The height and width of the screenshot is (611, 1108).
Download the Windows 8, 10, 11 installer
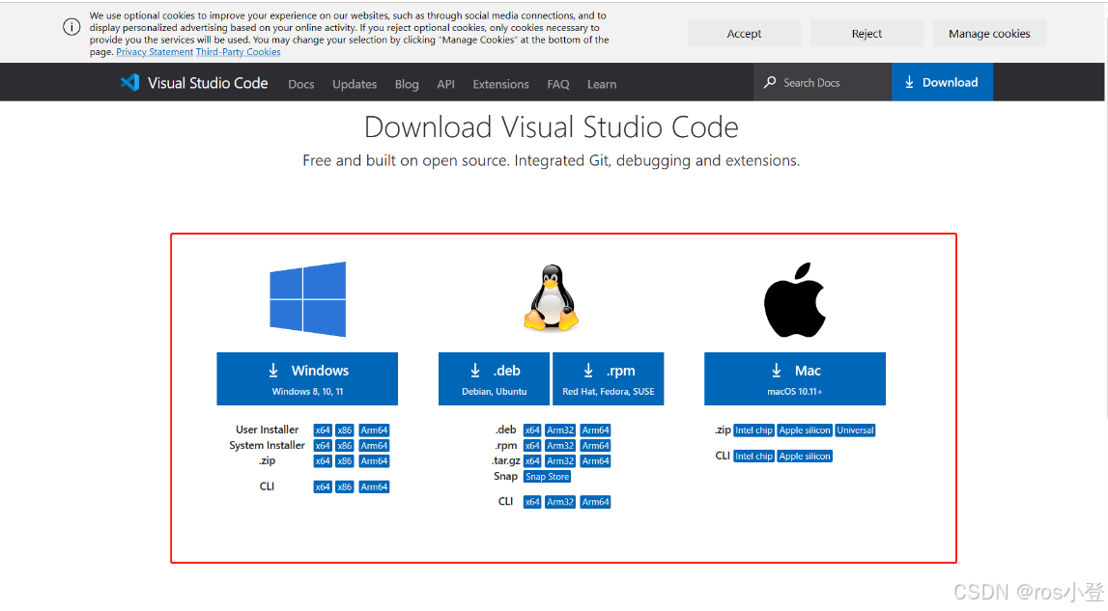click(307, 378)
